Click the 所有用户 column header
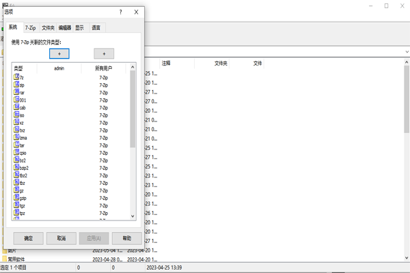Image resolution: width=410 pixels, height=273 pixels. [x=104, y=68]
